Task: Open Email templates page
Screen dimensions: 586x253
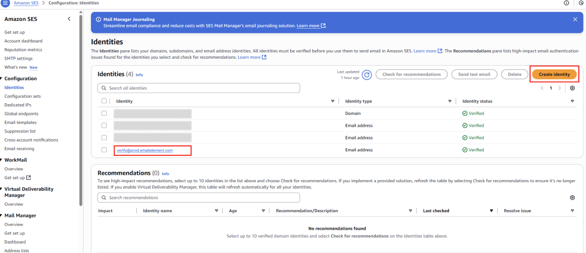Action: point(21,122)
